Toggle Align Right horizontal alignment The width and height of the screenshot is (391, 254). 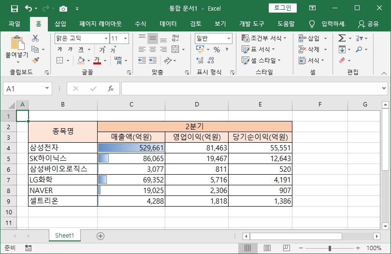point(163,49)
